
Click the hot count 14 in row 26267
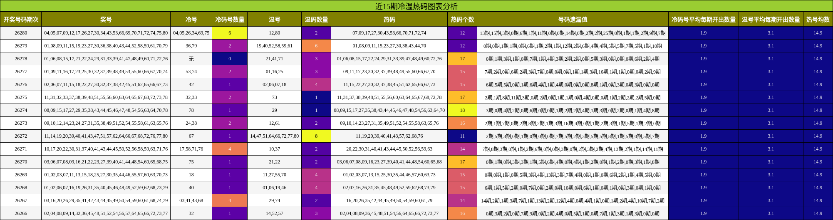click(x=462, y=200)
